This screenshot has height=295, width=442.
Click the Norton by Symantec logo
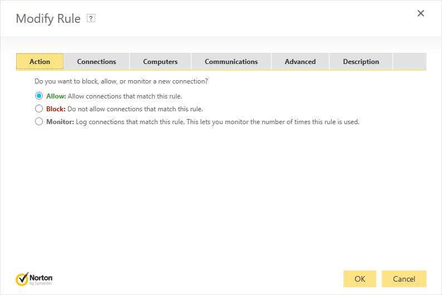pyautogui.click(x=34, y=279)
